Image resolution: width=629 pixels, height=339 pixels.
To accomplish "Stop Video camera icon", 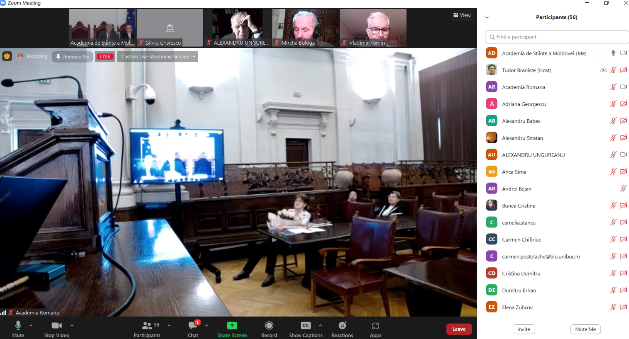I will coord(57,326).
